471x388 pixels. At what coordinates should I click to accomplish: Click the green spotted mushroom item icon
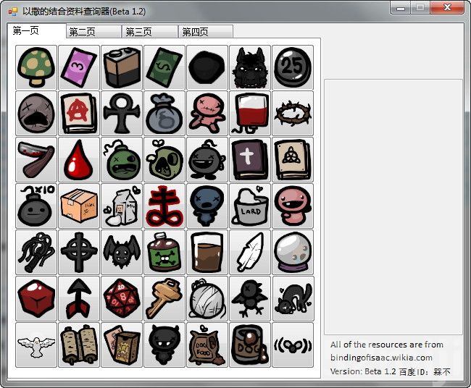coord(36,67)
